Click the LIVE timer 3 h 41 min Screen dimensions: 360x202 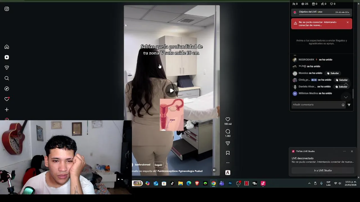(x=342, y=12)
